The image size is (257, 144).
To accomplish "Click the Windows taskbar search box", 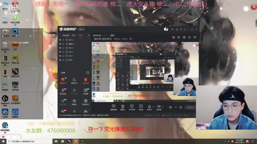I will coord(30,141).
